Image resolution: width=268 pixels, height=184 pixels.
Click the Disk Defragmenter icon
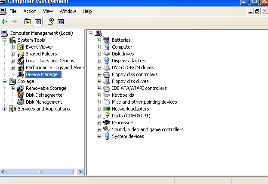pos(21,95)
